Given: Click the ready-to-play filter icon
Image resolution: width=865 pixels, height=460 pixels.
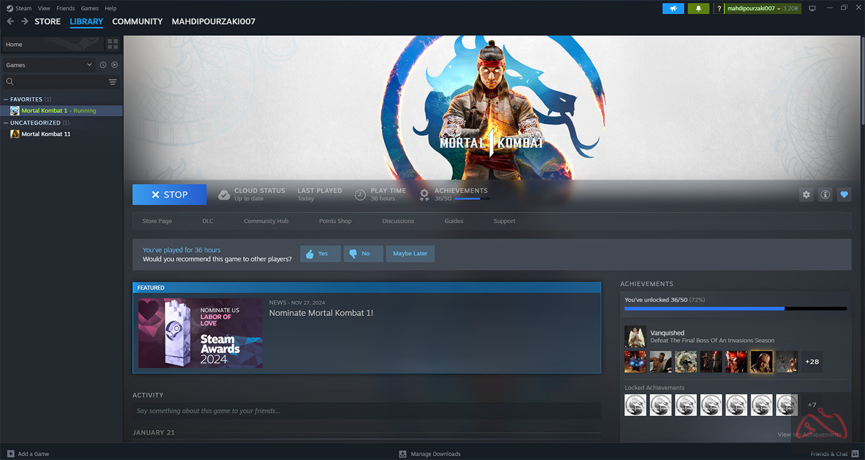Looking at the screenshot, I should coord(114,65).
